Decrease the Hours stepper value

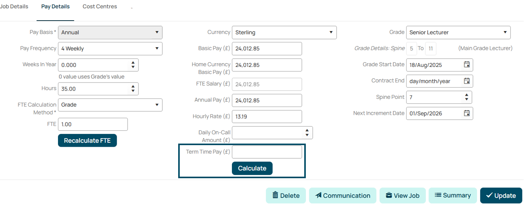(133, 91)
